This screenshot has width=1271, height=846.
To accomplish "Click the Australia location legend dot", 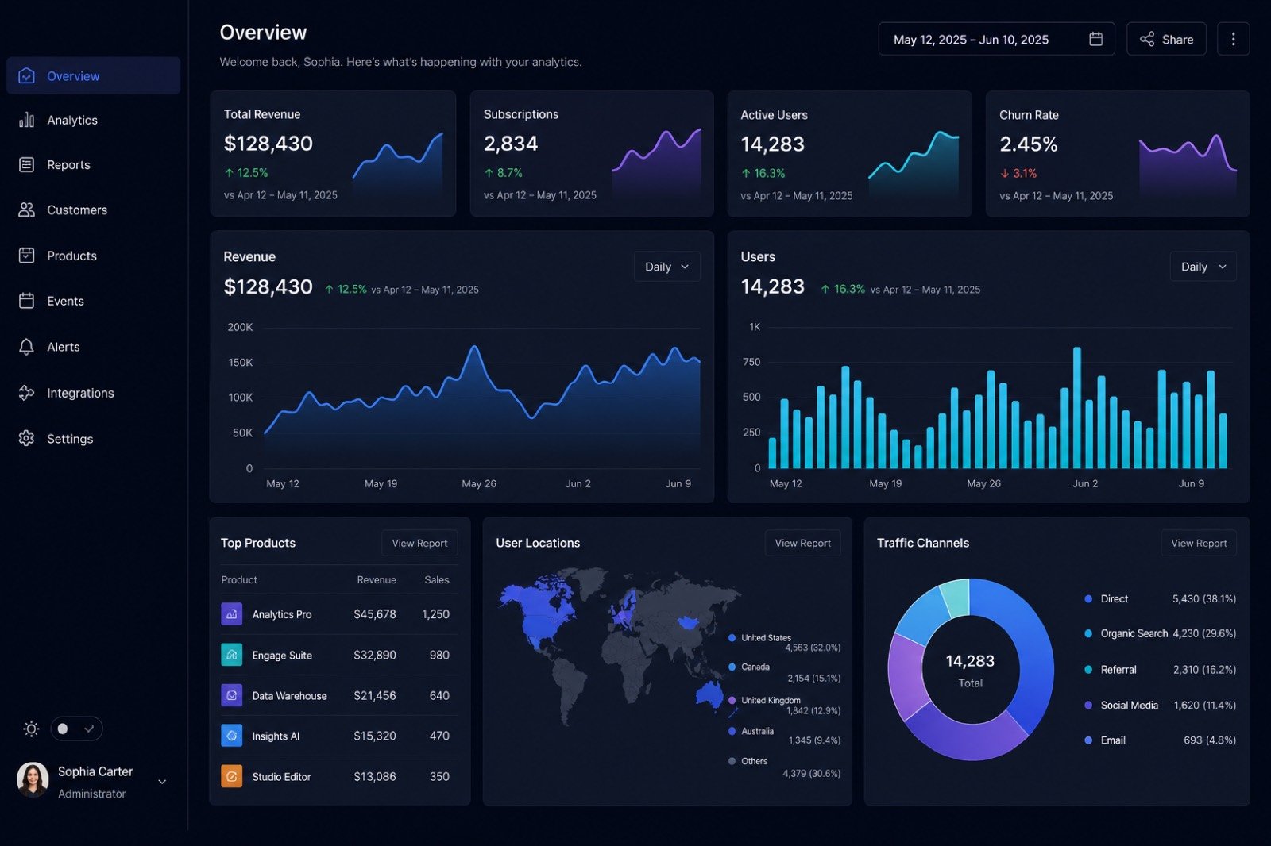I will pos(732,731).
